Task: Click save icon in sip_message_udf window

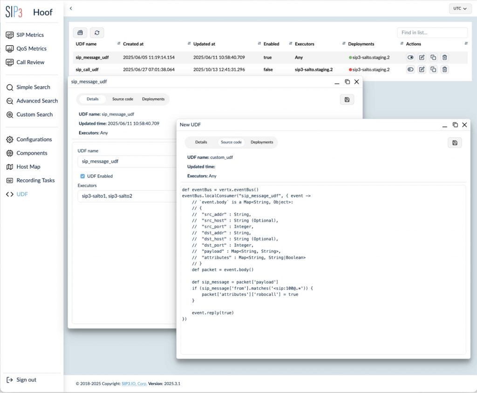Action: (347, 99)
